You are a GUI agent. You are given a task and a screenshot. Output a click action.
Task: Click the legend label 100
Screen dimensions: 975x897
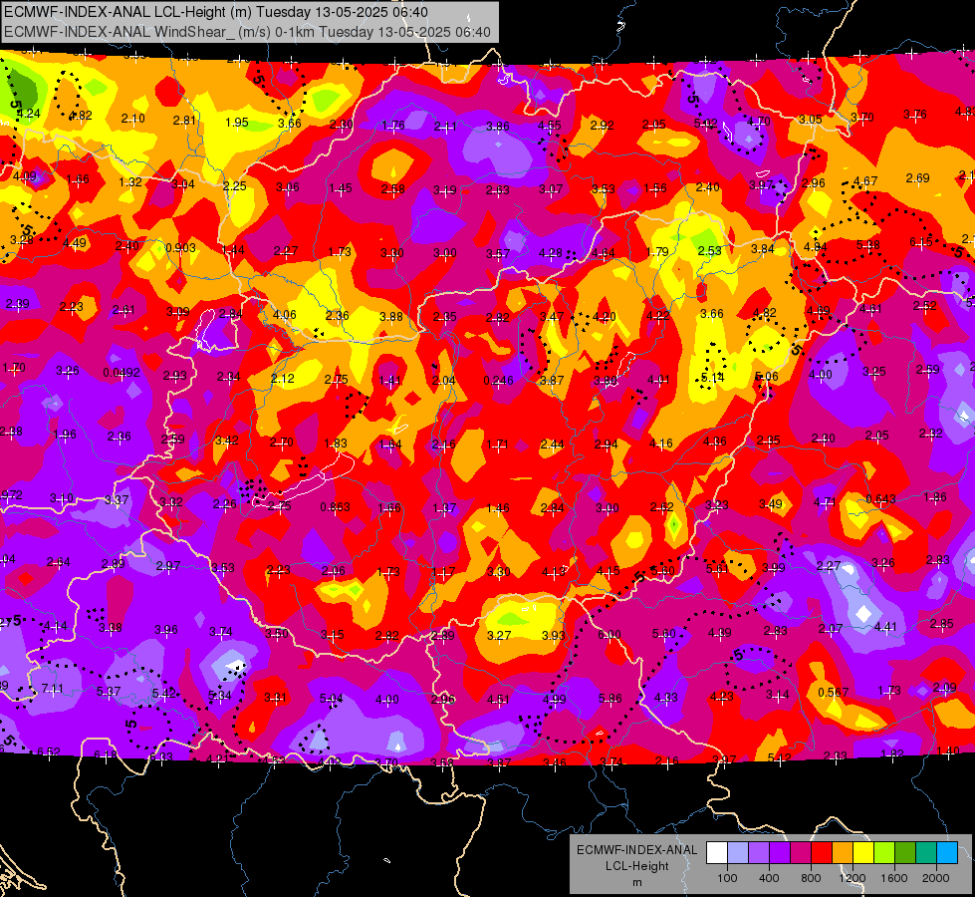[x=727, y=878]
